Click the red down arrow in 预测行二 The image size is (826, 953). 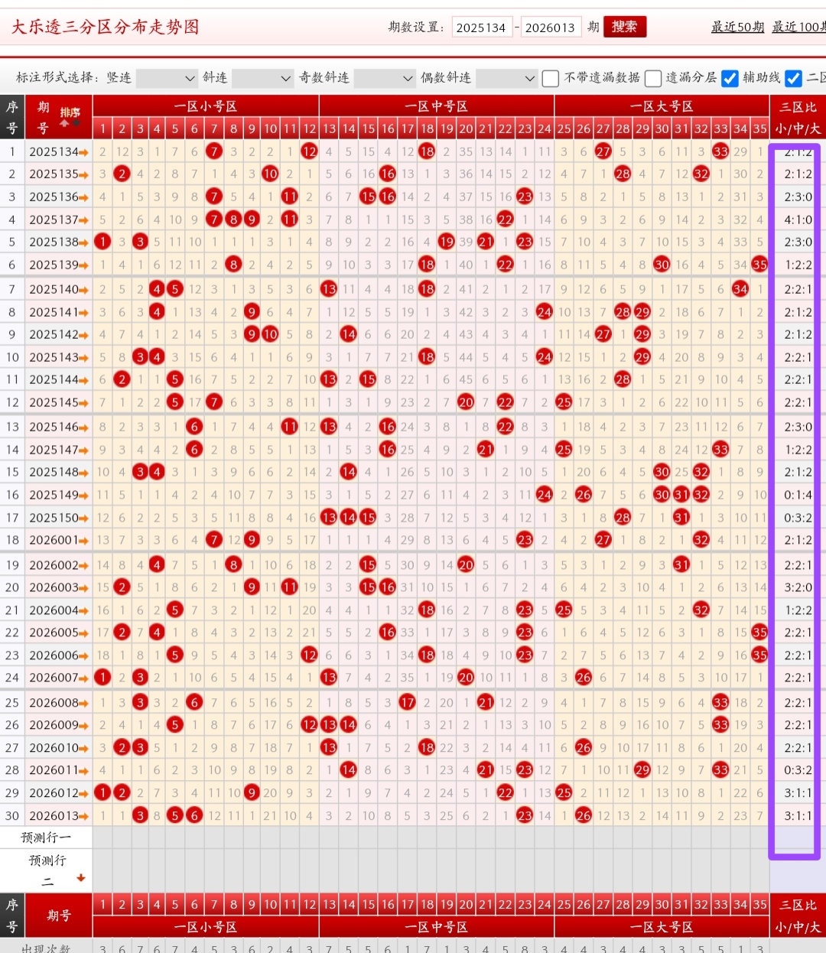[x=80, y=878]
